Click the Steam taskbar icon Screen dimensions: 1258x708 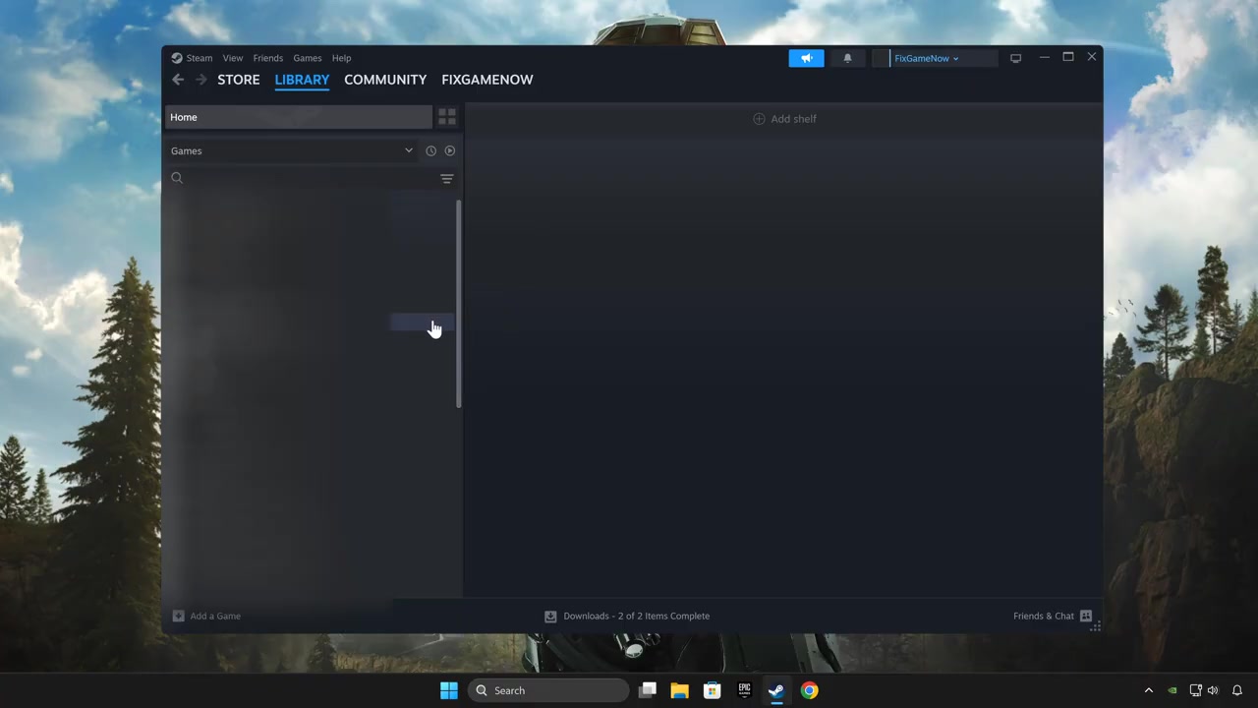click(776, 690)
